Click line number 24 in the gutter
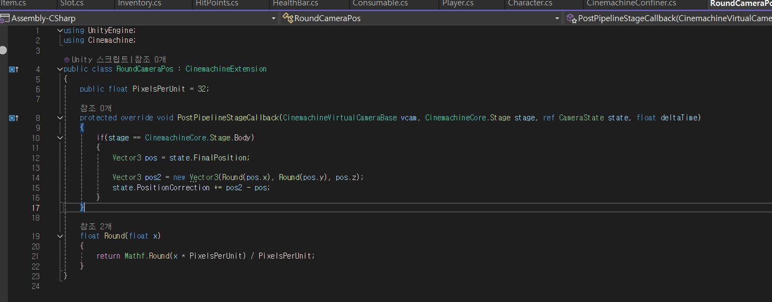The height and width of the screenshot is (302, 772). pos(36,286)
